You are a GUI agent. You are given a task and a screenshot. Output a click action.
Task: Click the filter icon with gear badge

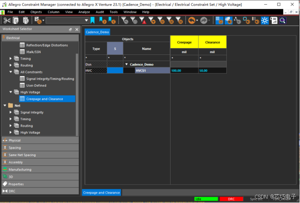[161, 20]
